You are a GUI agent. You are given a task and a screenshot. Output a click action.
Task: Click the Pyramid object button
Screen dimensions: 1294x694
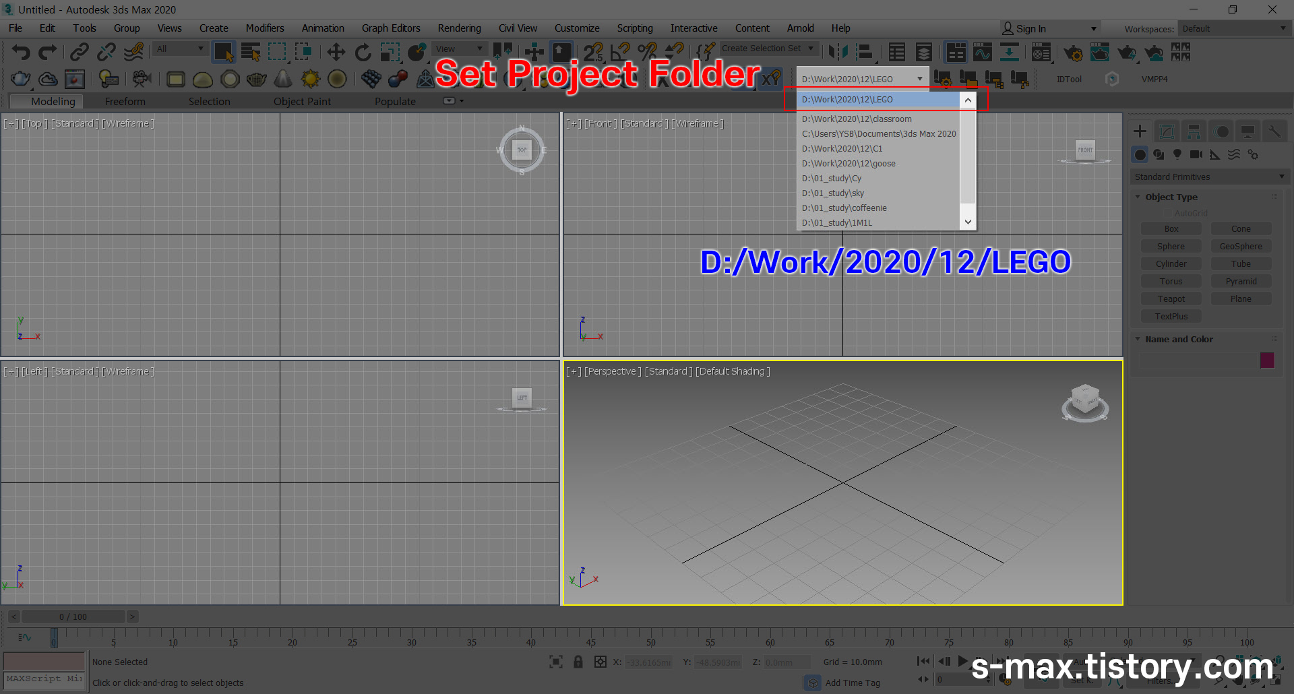coord(1241,282)
